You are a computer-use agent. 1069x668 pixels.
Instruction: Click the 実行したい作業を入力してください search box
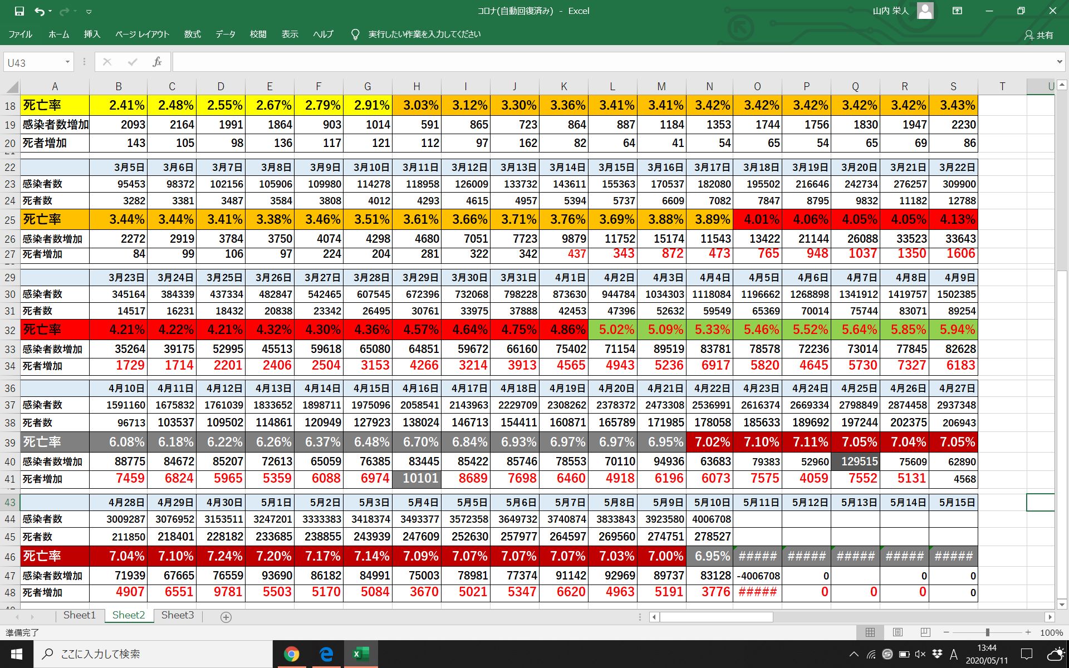click(424, 35)
